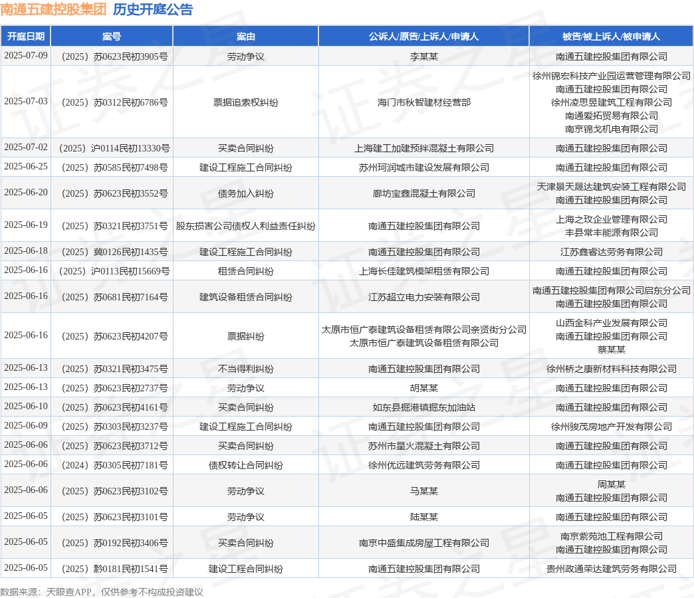Click plaintiff 苏州珂润城市建设发展有限公司
Viewport: 694px width, 598px height.
(x=423, y=167)
